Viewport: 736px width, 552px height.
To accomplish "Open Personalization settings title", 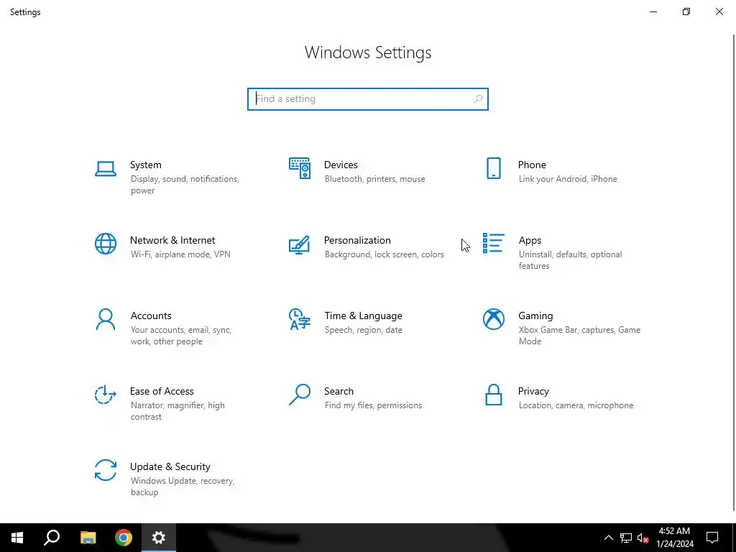I will coord(357,240).
